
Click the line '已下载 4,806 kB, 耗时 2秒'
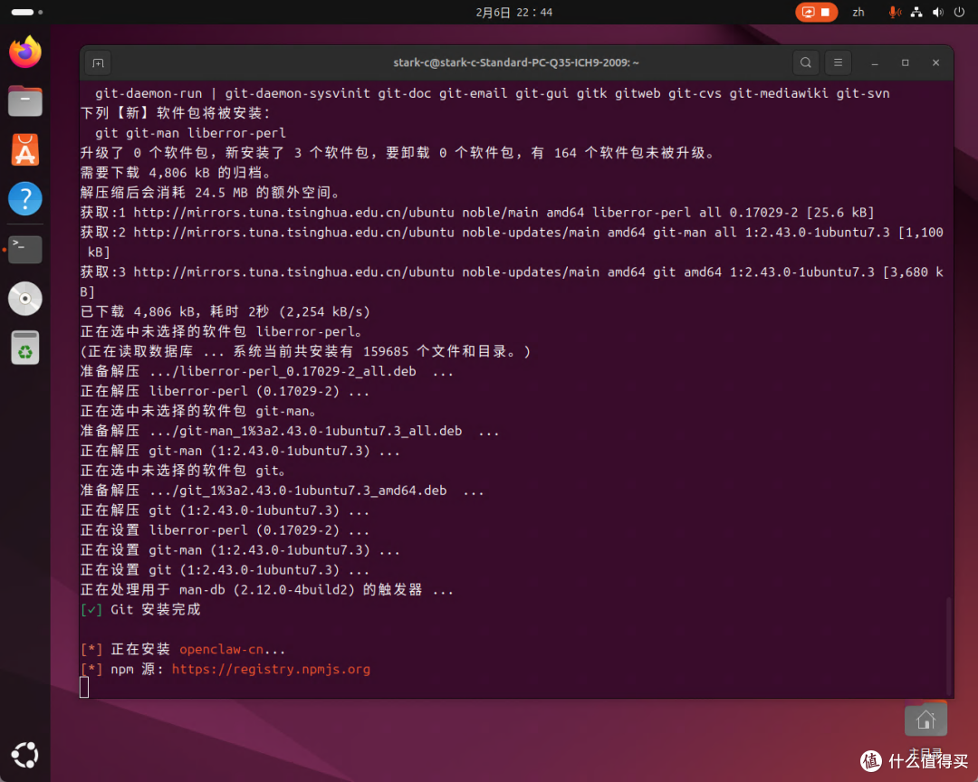click(x=225, y=311)
